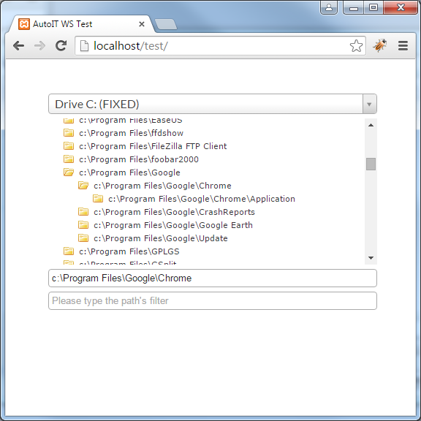Select c:\Program Files\GPLGS
421x421 pixels.
click(x=129, y=251)
